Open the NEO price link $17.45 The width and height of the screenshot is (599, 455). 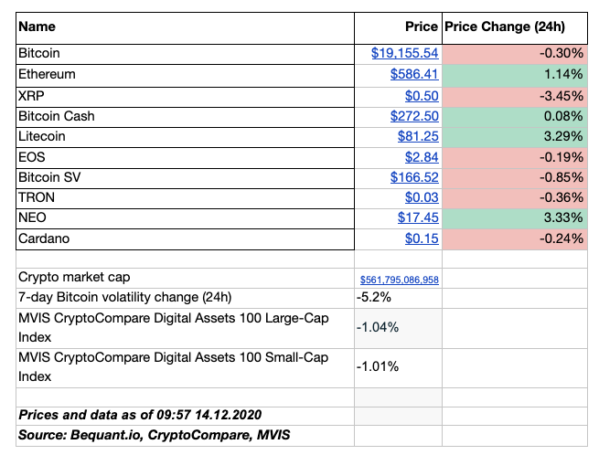pos(418,219)
